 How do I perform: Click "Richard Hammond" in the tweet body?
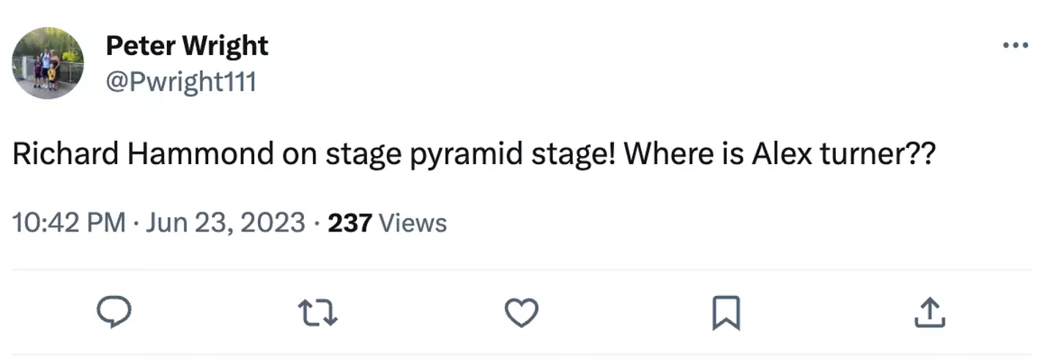142,156
